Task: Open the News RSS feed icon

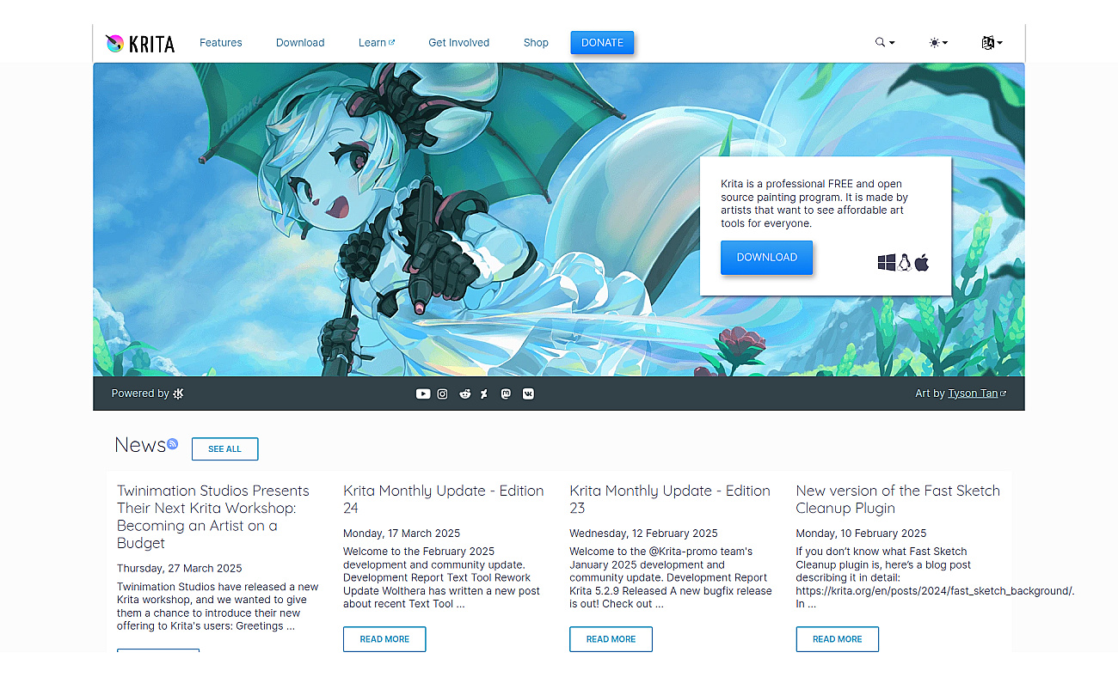Action: tap(172, 443)
